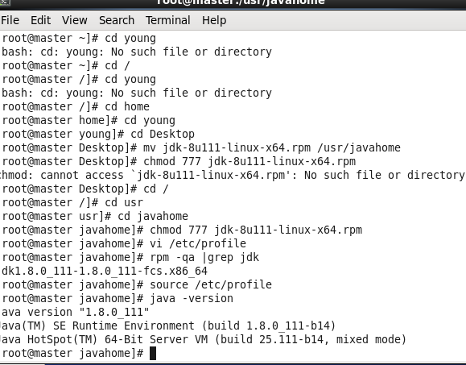Click the 'cd usr' command line
The width and height of the screenshot is (466, 365).
tap(72, 202)
